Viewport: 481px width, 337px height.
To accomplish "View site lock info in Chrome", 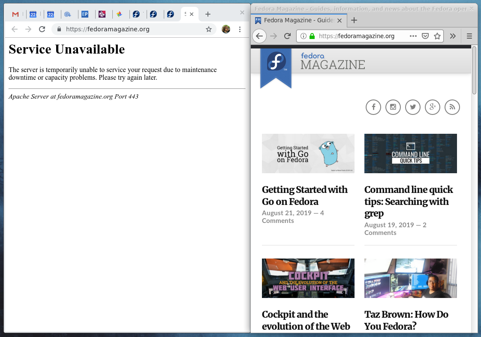I will 59,29.
